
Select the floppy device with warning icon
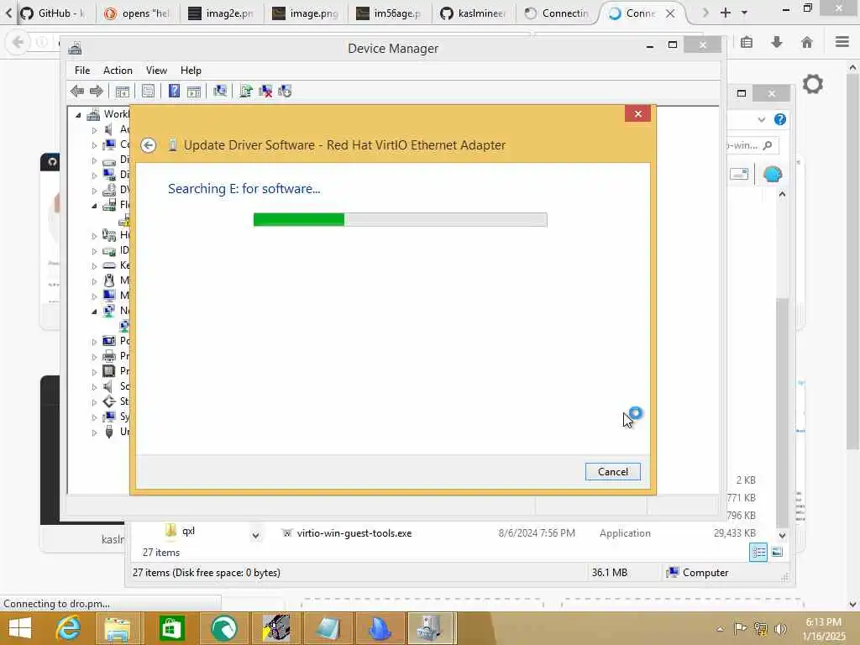(x=124, y=220)
